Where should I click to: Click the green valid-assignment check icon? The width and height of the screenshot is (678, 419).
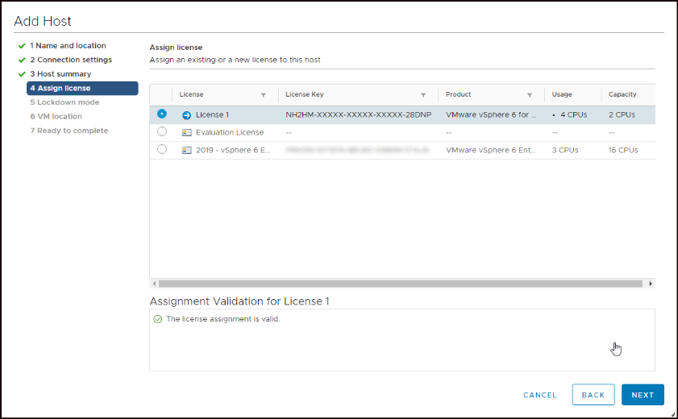[158, 319]
